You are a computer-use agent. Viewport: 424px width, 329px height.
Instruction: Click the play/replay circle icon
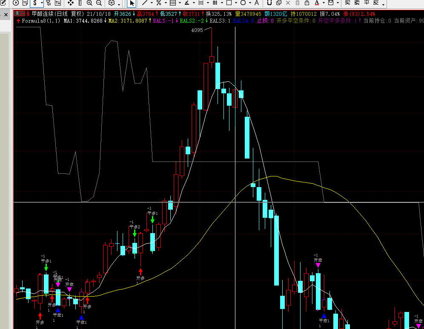pyautogui.click(x=16, y=3)
